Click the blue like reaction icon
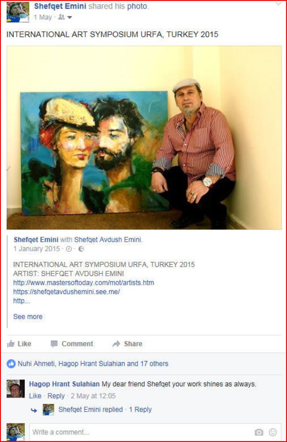 coord(11,364)
